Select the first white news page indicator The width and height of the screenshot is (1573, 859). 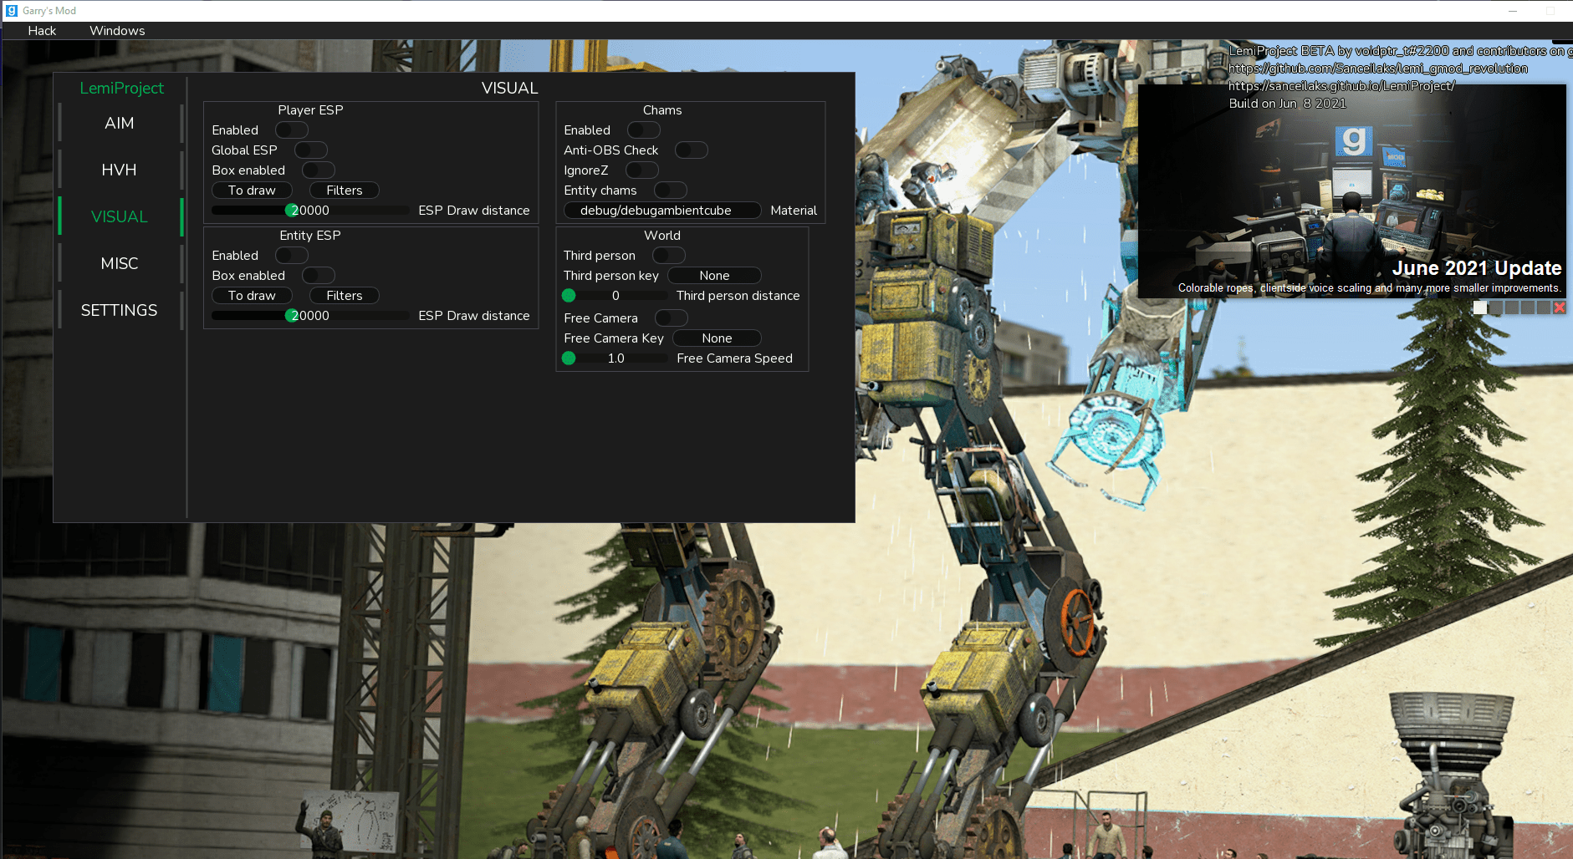pyautogui.click(x=1480, y=308)
